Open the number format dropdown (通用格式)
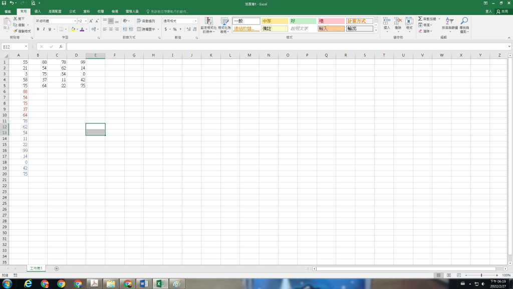This screenshot has height=289, width=513. [196, 21]
